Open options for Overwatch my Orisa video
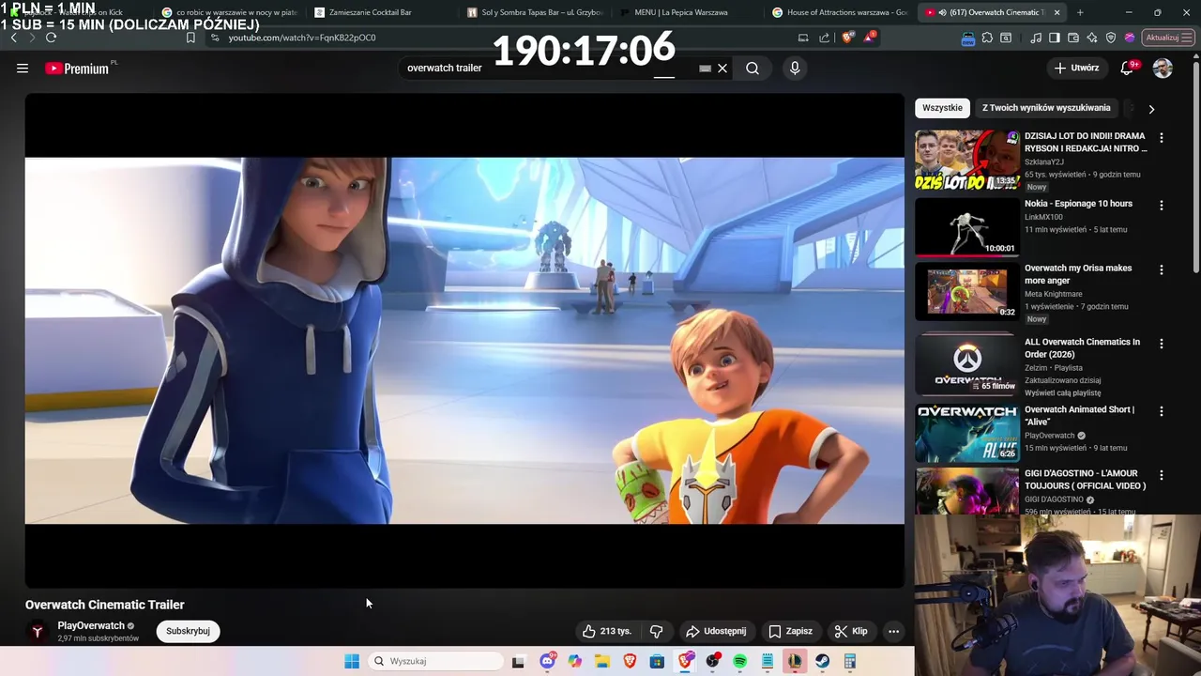The image size is (1201, 676). click(x=1162, y=269)
